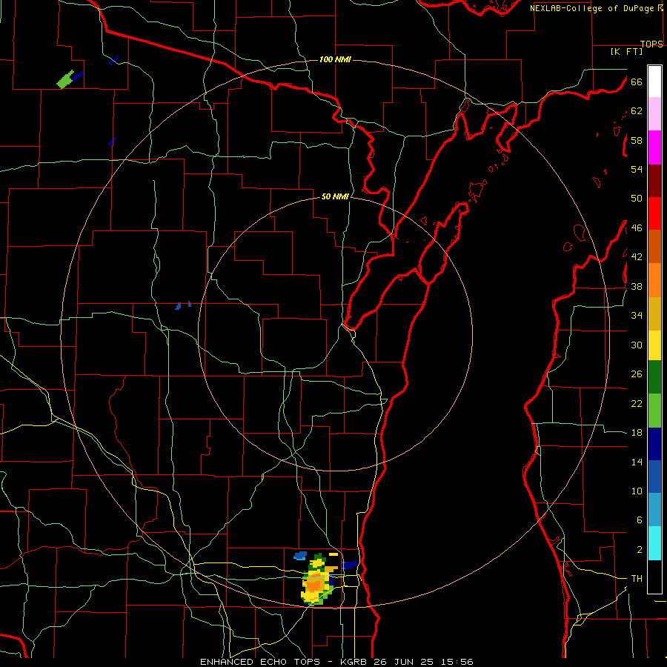Click the orange core of the storm echo
Screen dimensions: 667x667
point(315,583)
